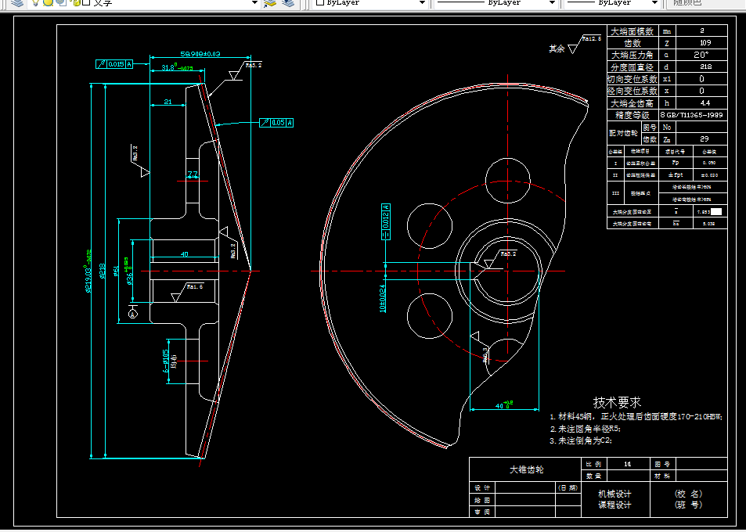Select the note 1 材料45钢 line

pos(636,416)
